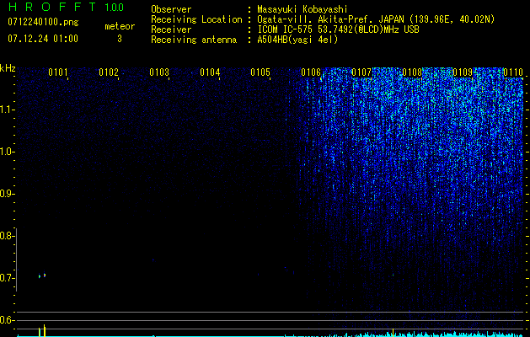Viewport: 530px width, 337px height.
Task: Click time marker 0106
Action: coord(311,72)
